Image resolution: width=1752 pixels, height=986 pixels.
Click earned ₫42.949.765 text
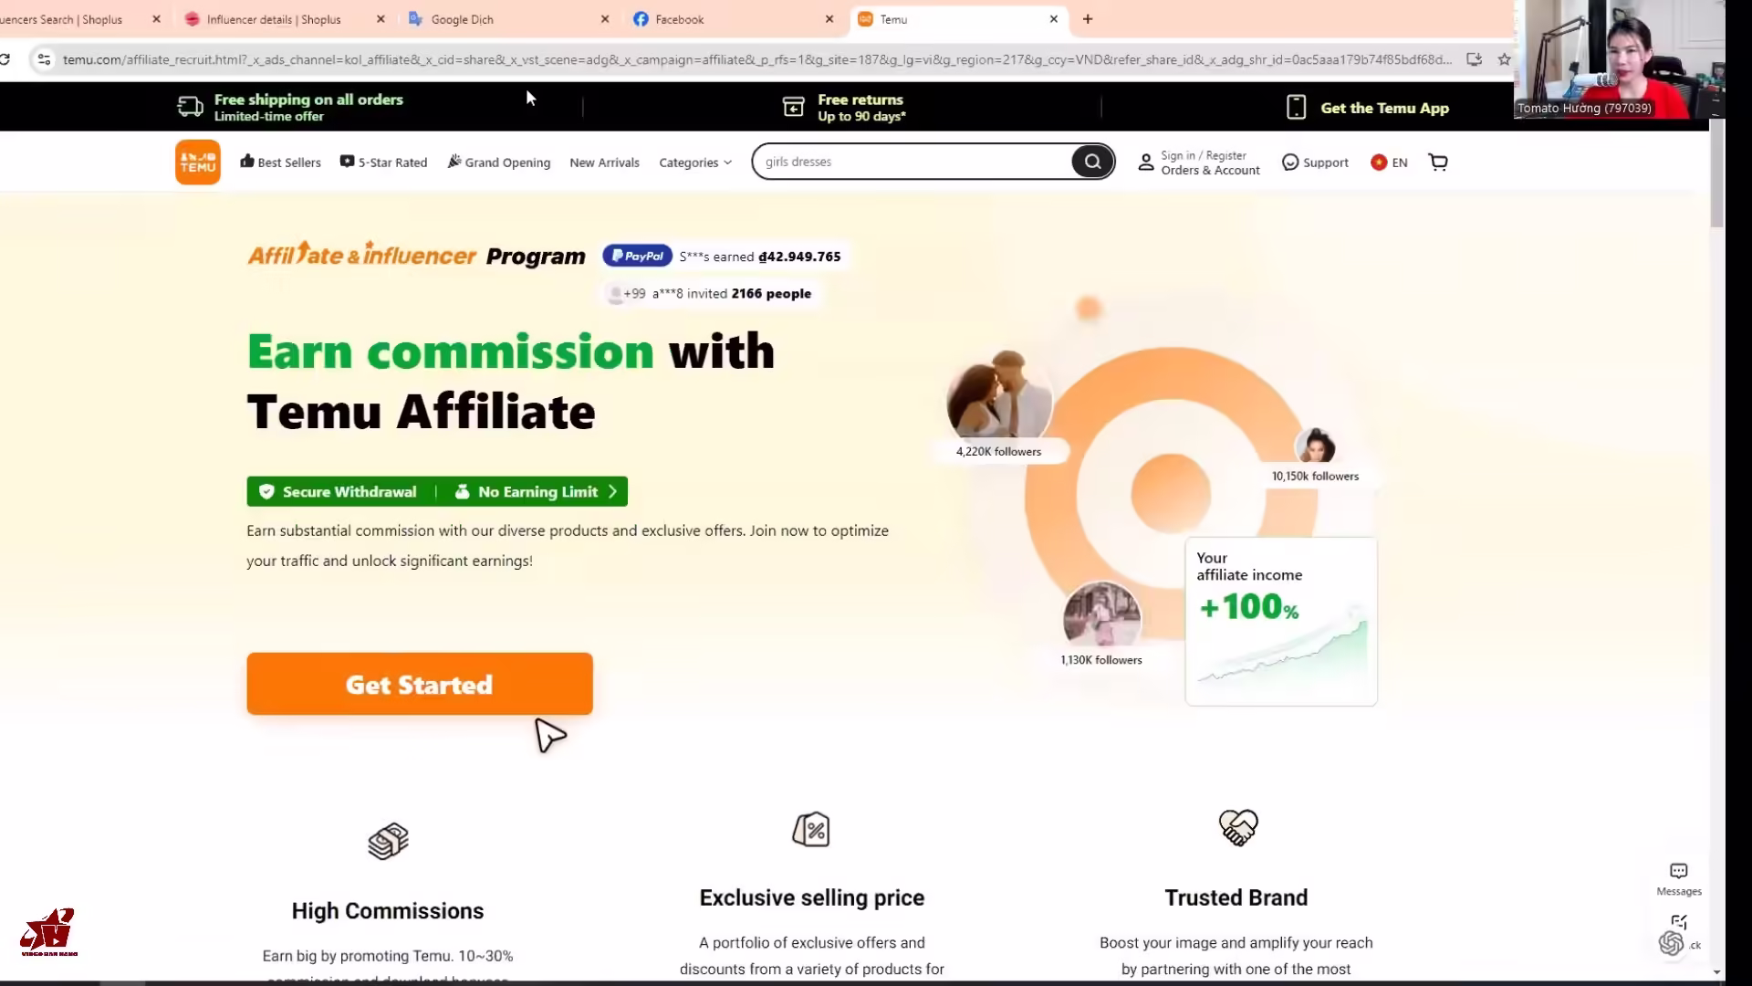[x=777, y=257]
